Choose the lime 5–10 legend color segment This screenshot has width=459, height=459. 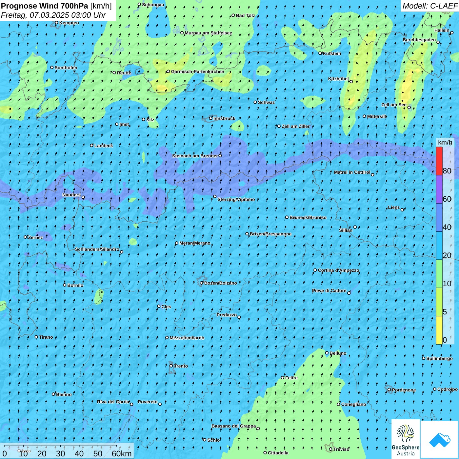pyautogui.click(x=439, y=302)
